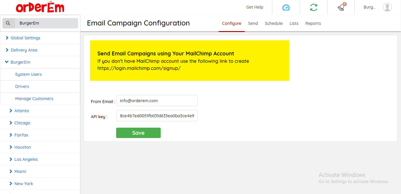
Task: Click the dashboard speedometer icon
Action: coord(286,7)
